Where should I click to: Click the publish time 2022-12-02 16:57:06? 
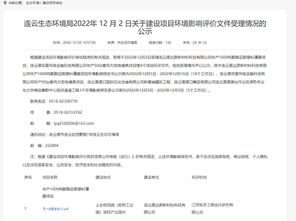tap(79, 42)
